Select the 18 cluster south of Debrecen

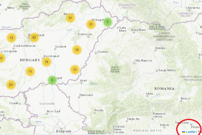[77, 50]
